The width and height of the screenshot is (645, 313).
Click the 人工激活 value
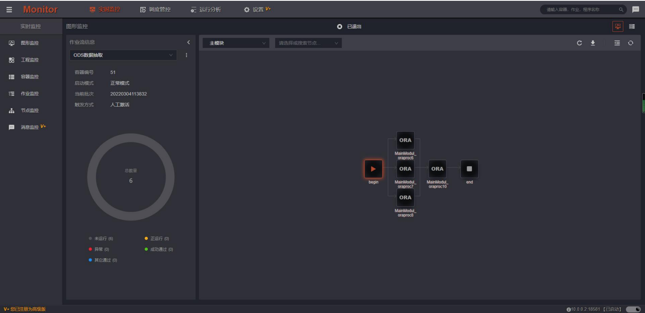(x=120, y=105)
